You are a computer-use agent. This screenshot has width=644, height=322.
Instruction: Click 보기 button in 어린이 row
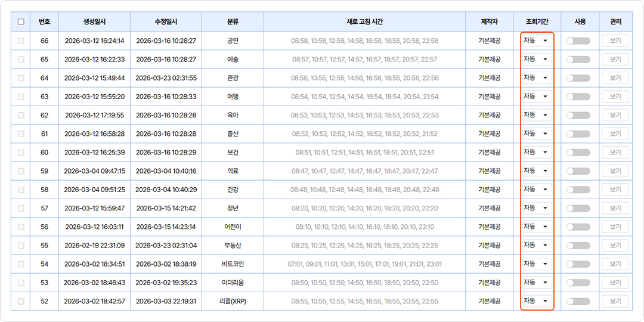point(615,227)
